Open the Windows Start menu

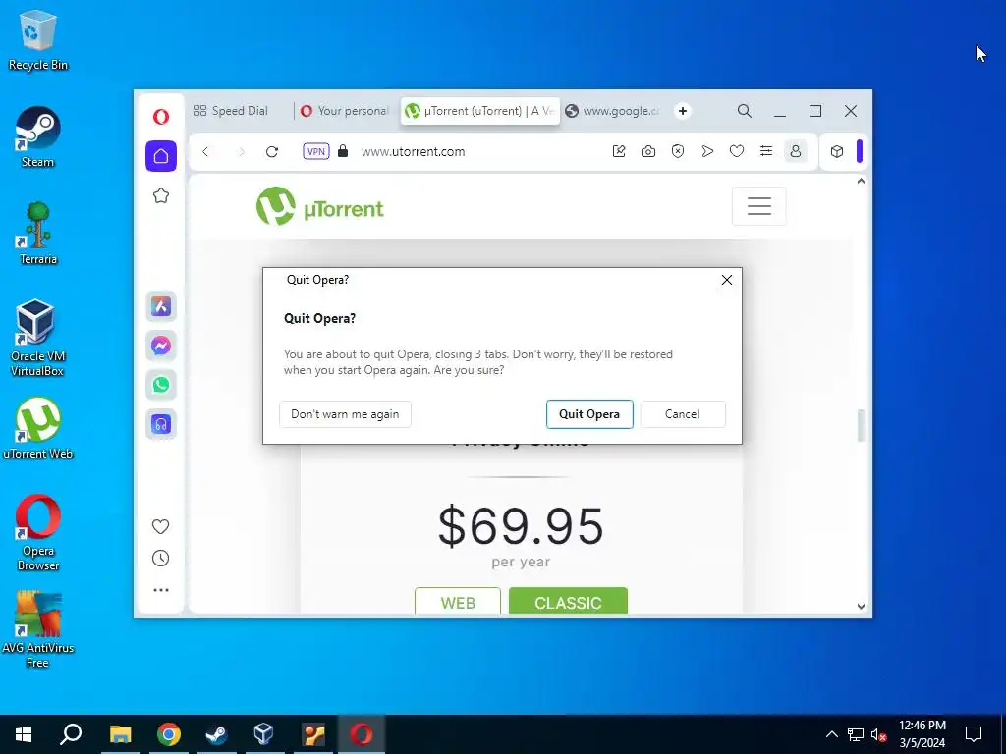tap(24, 734)
